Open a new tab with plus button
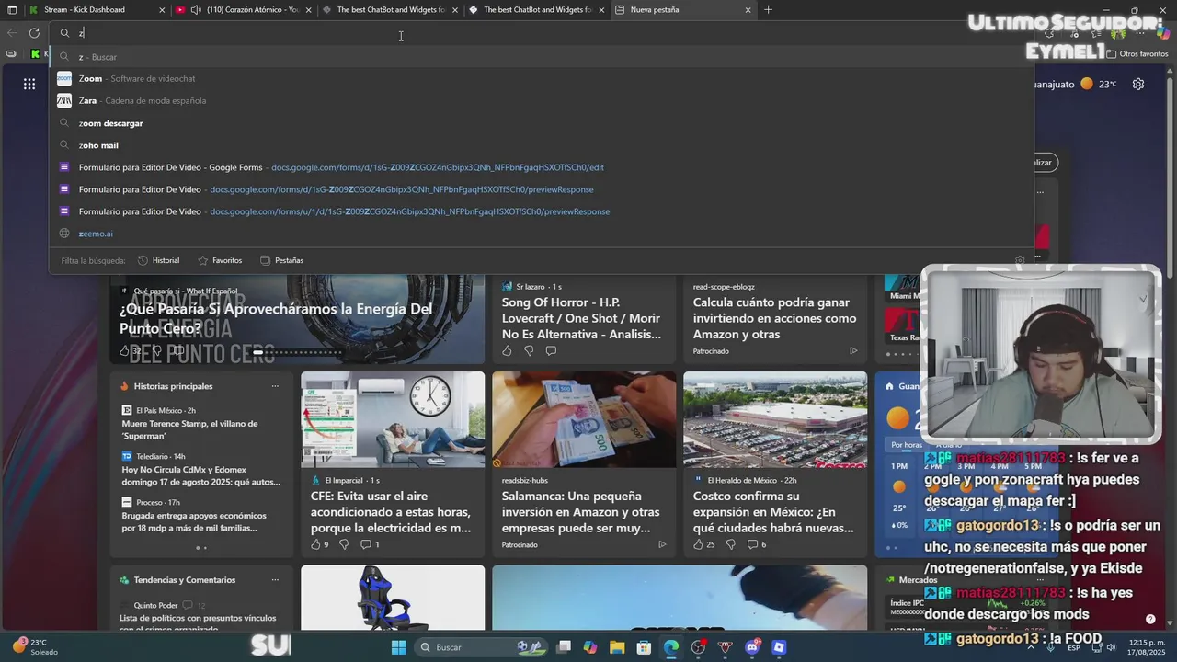Image resolution: width=1177 pixels, height=662 pixels. click(768, 10)
